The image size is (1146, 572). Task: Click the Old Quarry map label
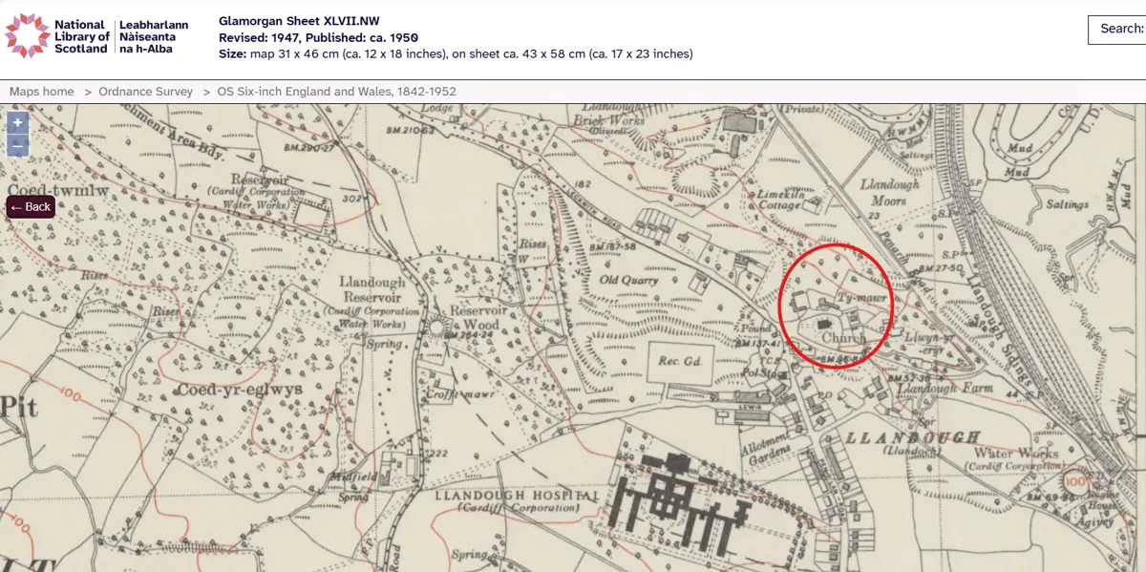[628, 281]
